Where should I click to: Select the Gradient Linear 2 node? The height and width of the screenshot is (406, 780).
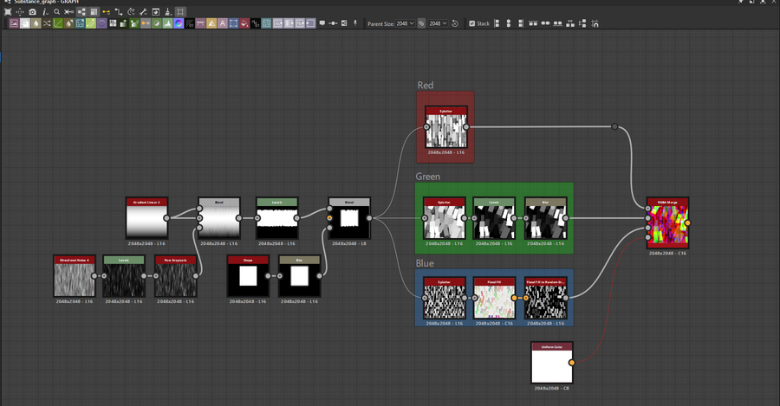tap(147, 220)
